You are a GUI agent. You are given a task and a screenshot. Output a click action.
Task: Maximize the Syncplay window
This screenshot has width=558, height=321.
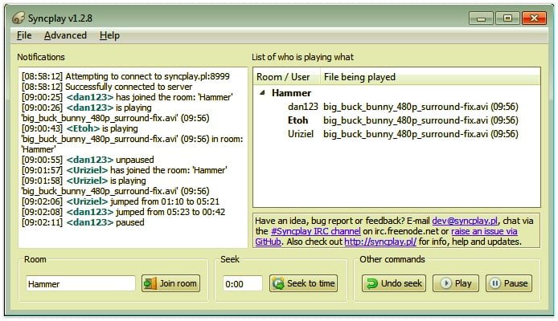(x=507, y=18)
